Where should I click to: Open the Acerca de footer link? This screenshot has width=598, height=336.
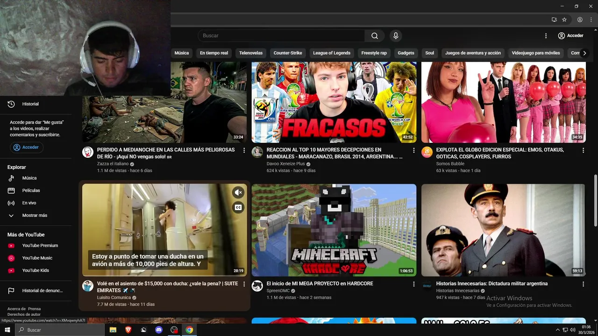(x=16, y=309)
